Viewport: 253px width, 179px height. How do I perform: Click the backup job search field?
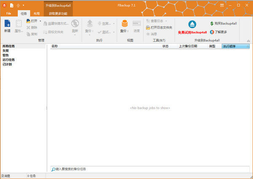150,169
